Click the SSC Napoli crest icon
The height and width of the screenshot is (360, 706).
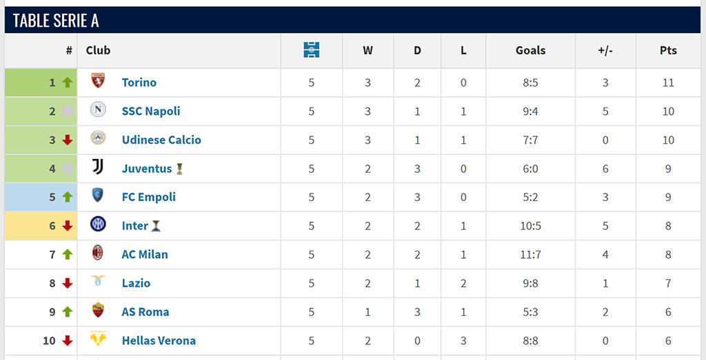pos(98,109)
